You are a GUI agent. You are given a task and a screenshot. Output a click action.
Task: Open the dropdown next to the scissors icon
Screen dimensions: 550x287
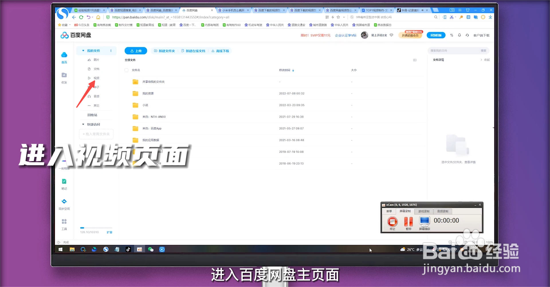[455, 17]
